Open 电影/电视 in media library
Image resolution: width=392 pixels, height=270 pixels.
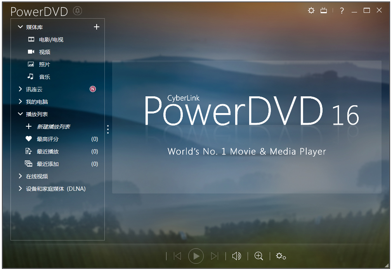(x=51, y=40)
